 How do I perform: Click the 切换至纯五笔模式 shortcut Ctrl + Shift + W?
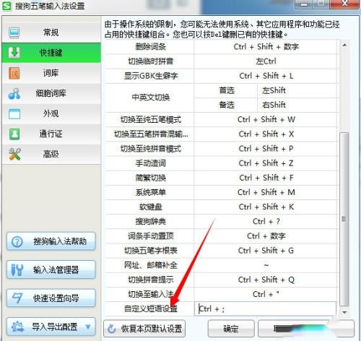(266, 120)
